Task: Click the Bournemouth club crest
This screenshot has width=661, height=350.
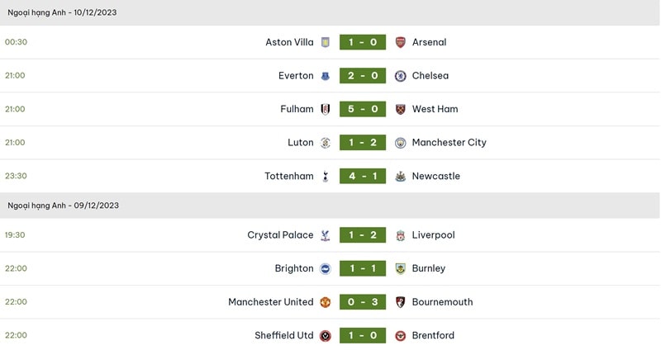Action: click(x=401, y=302)
